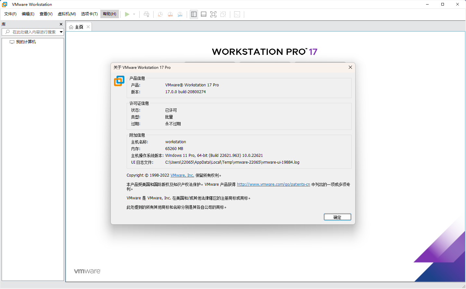
Task: Open the 编辑(E) menu
Action: (x=28, y=14)
